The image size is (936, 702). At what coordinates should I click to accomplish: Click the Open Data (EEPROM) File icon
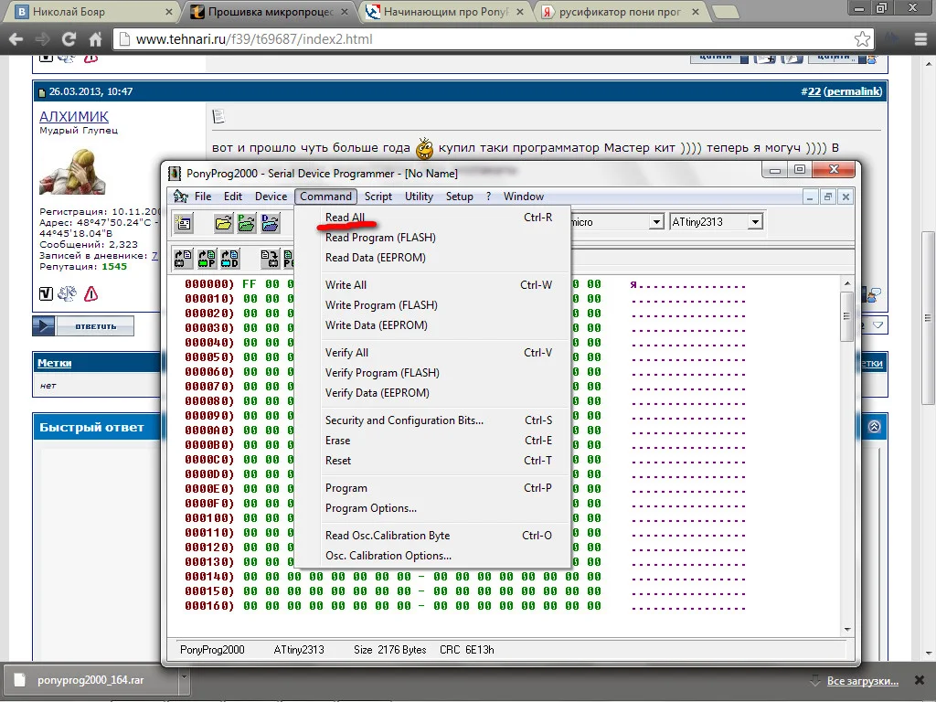[270, 223]
